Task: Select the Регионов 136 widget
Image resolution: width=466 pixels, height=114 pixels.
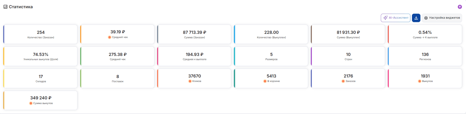Action: pos(425,56)
